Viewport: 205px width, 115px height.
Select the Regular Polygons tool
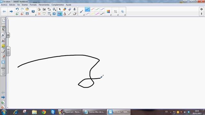[x=65, y=14]
